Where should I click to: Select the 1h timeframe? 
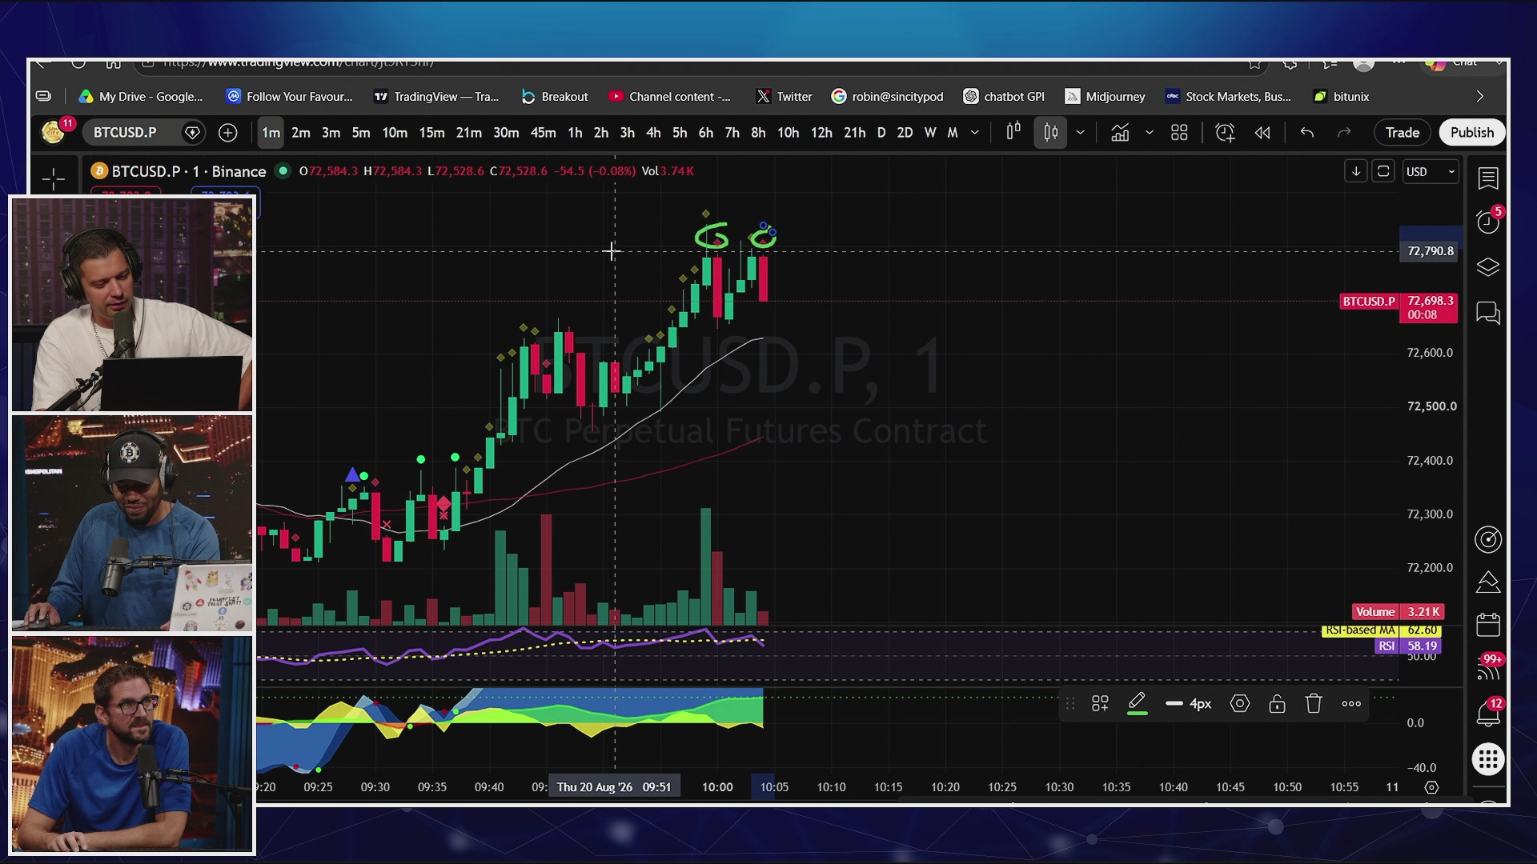(575, 133)
